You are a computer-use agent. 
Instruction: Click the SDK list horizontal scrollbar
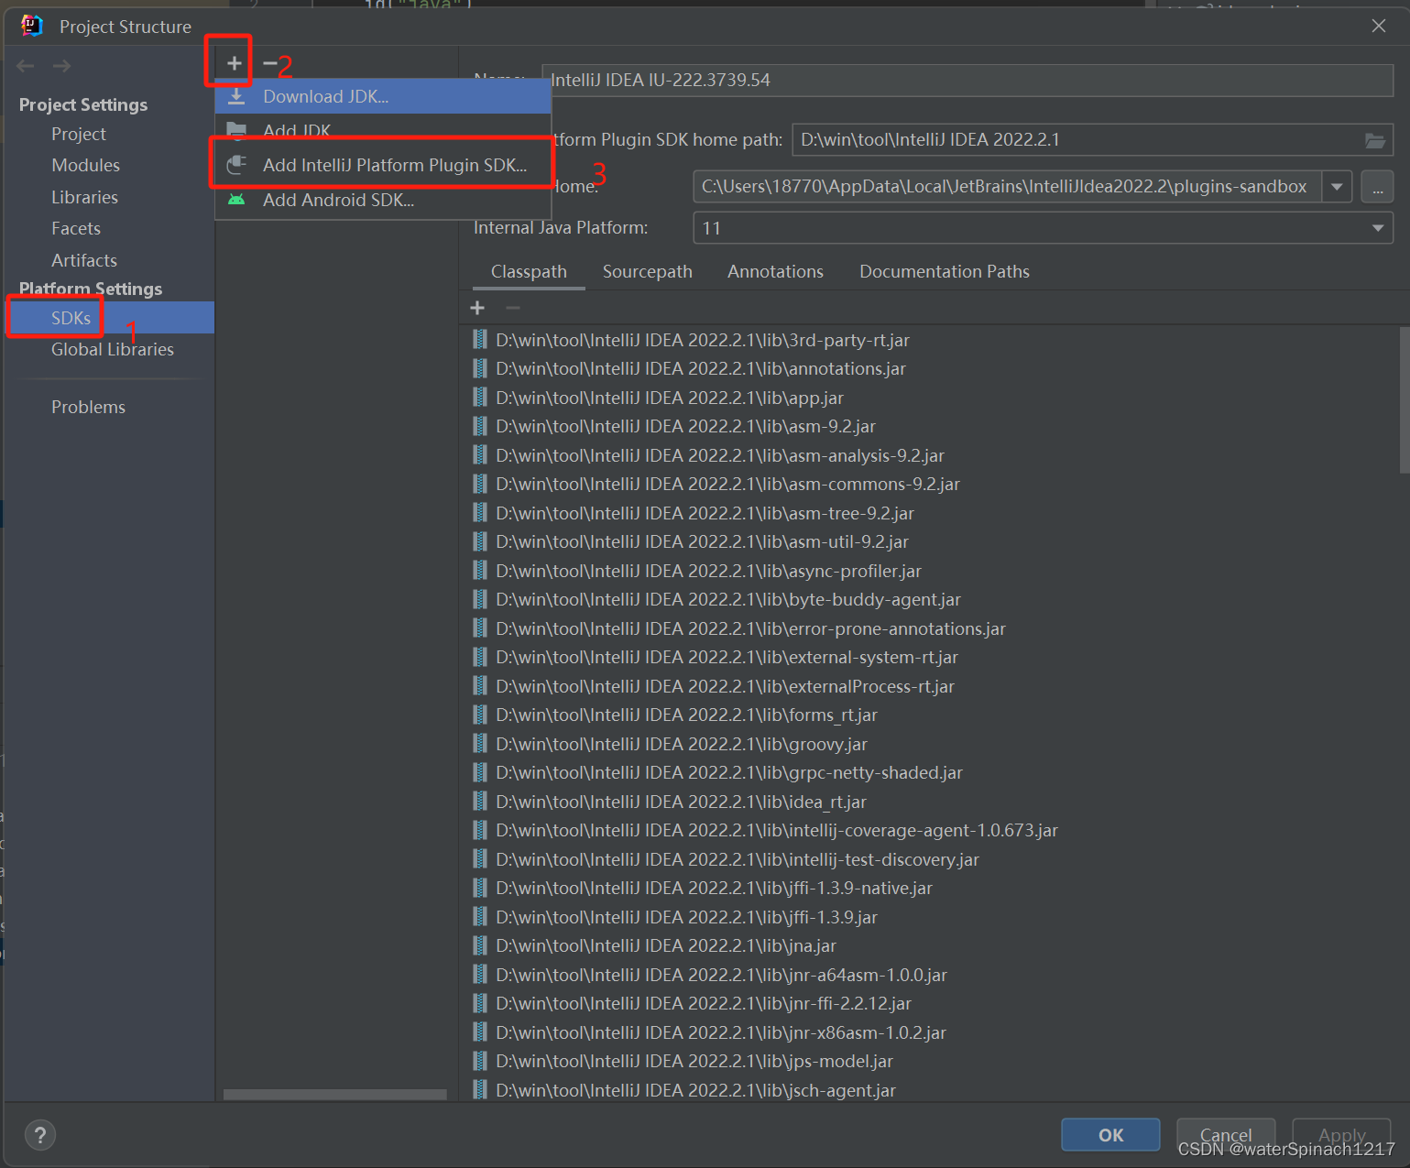(335, 1095)
